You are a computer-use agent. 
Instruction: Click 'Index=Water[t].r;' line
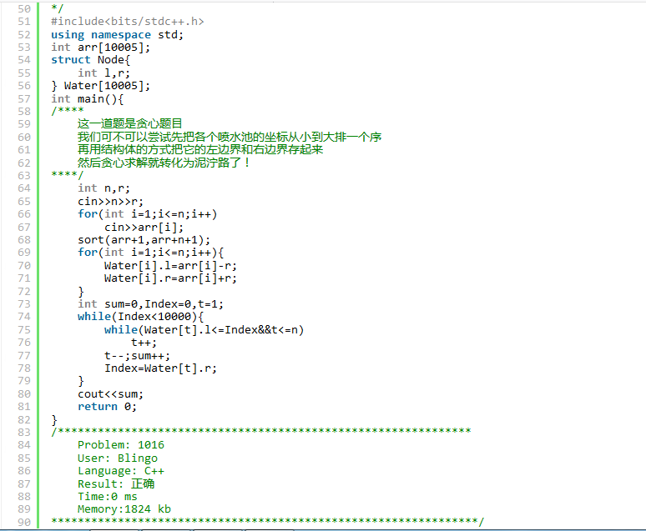161,368
